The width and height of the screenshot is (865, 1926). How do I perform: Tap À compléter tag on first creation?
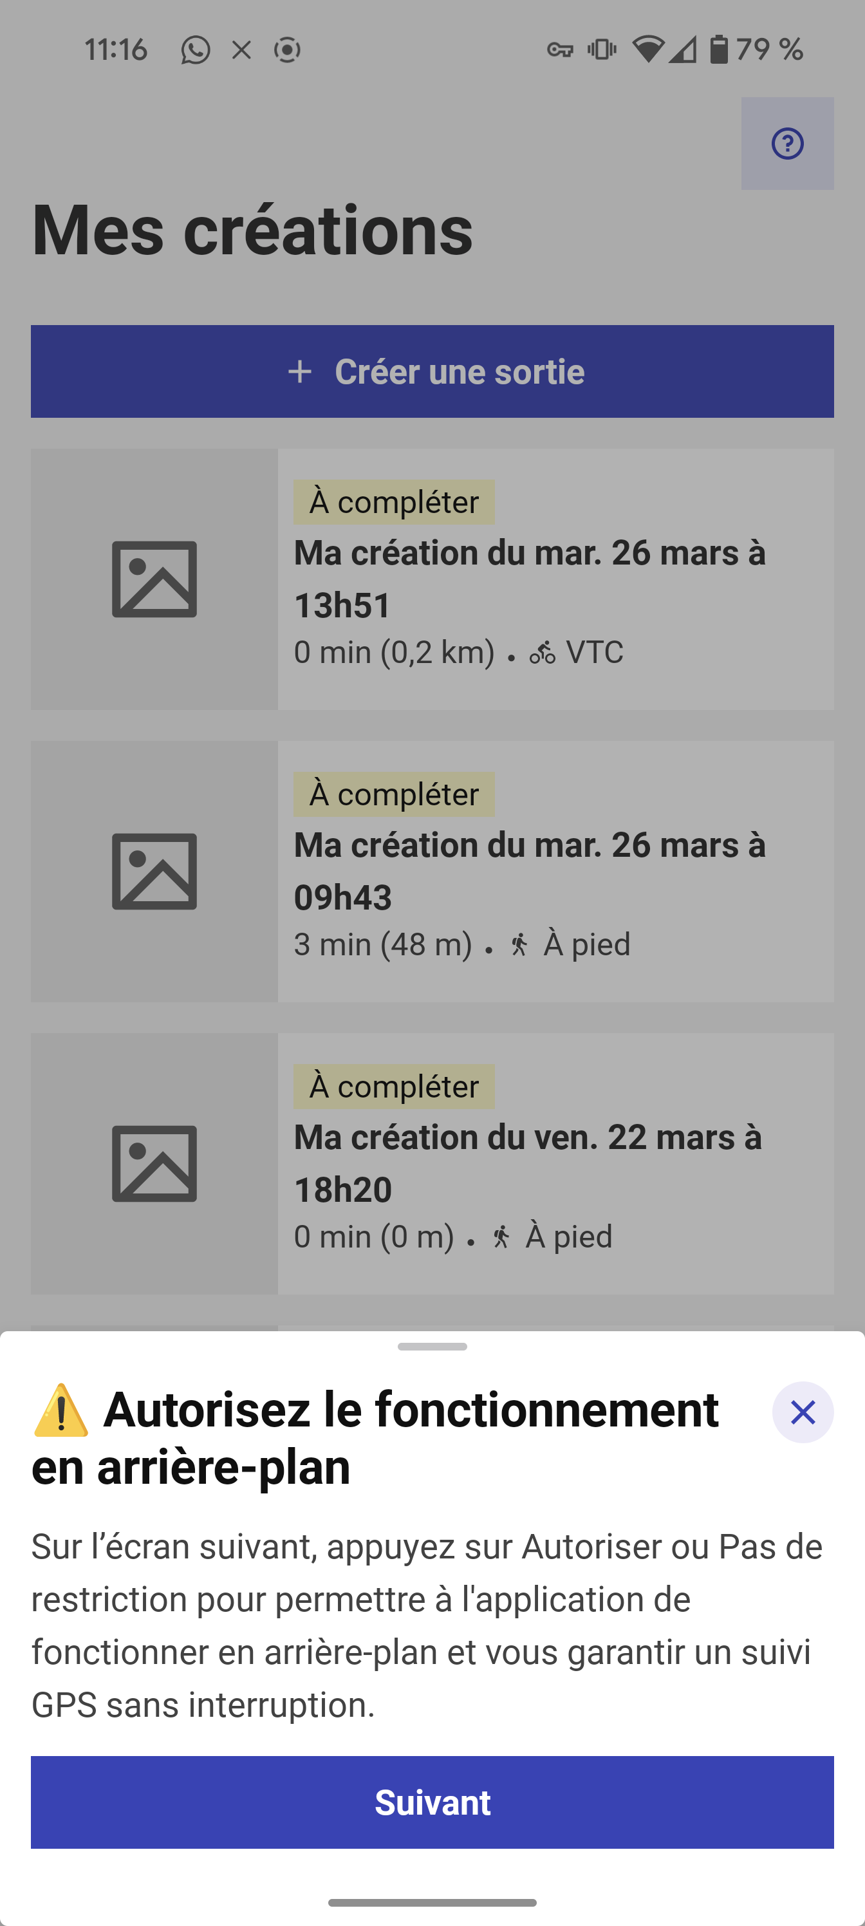tap(394, 501)
